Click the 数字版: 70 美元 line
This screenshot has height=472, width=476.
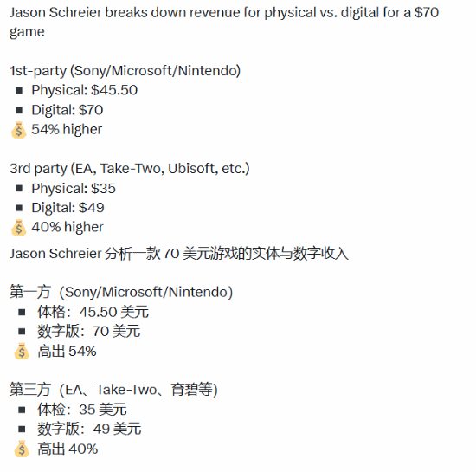(x=89, y=332)
